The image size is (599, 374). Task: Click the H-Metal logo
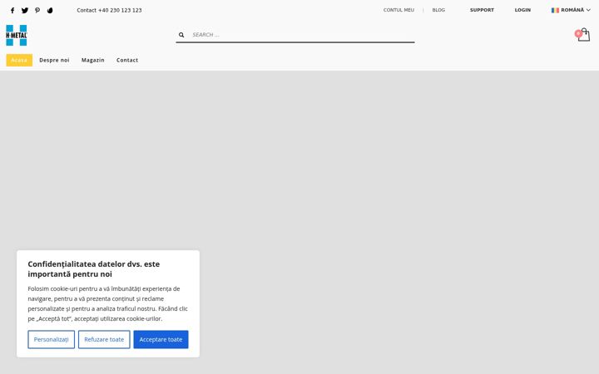point(17,35)
